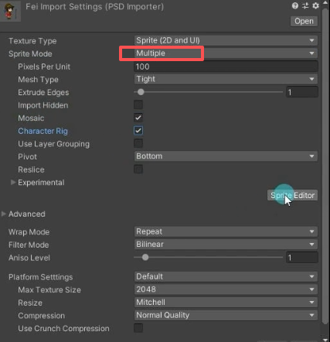330x342 pixels.
Task: Enable Use Crunch Compression checkbox
Action: pos(138,328)
